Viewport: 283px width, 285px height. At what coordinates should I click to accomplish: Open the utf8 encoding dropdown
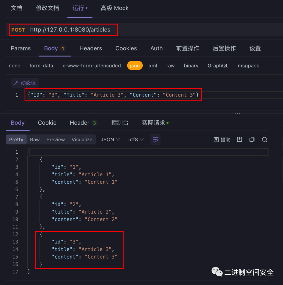pyautogui.click(x=136, y=139)
